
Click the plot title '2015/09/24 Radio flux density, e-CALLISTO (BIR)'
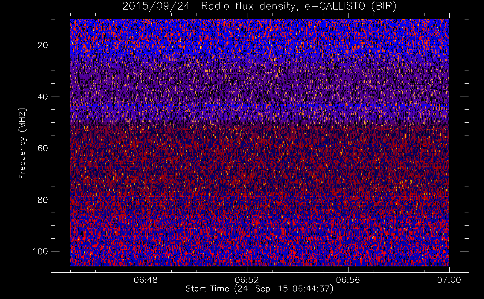coord(259,6)
